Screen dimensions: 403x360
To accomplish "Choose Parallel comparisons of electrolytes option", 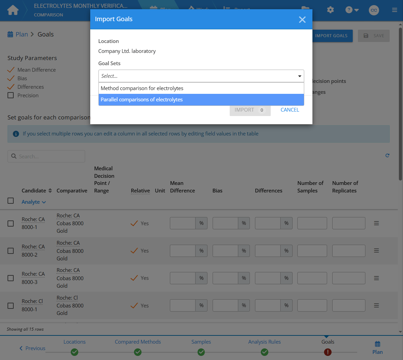I will [x=201, y=100].
